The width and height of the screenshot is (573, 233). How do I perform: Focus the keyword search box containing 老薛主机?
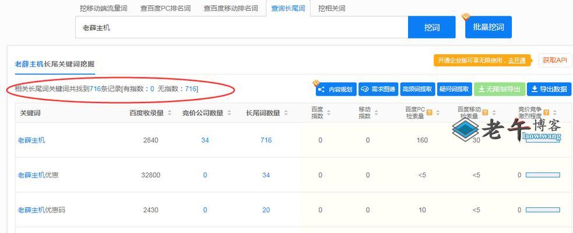(x=241, y=27)
